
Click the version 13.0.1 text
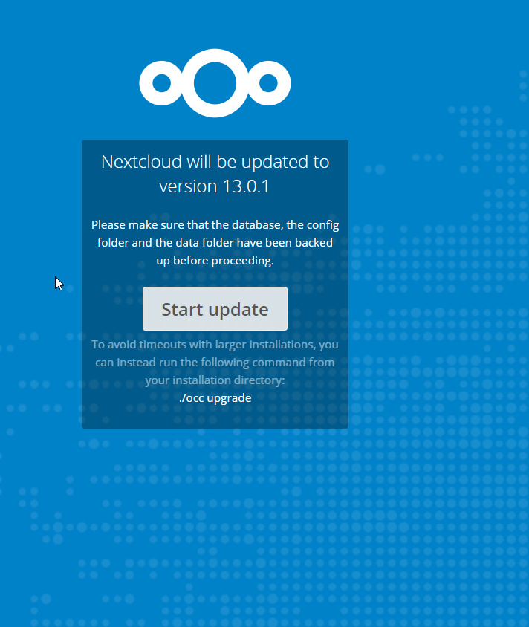click(x=214, y=186)
